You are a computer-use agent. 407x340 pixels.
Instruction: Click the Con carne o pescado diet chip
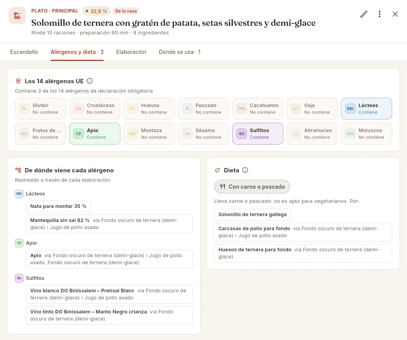252,186
